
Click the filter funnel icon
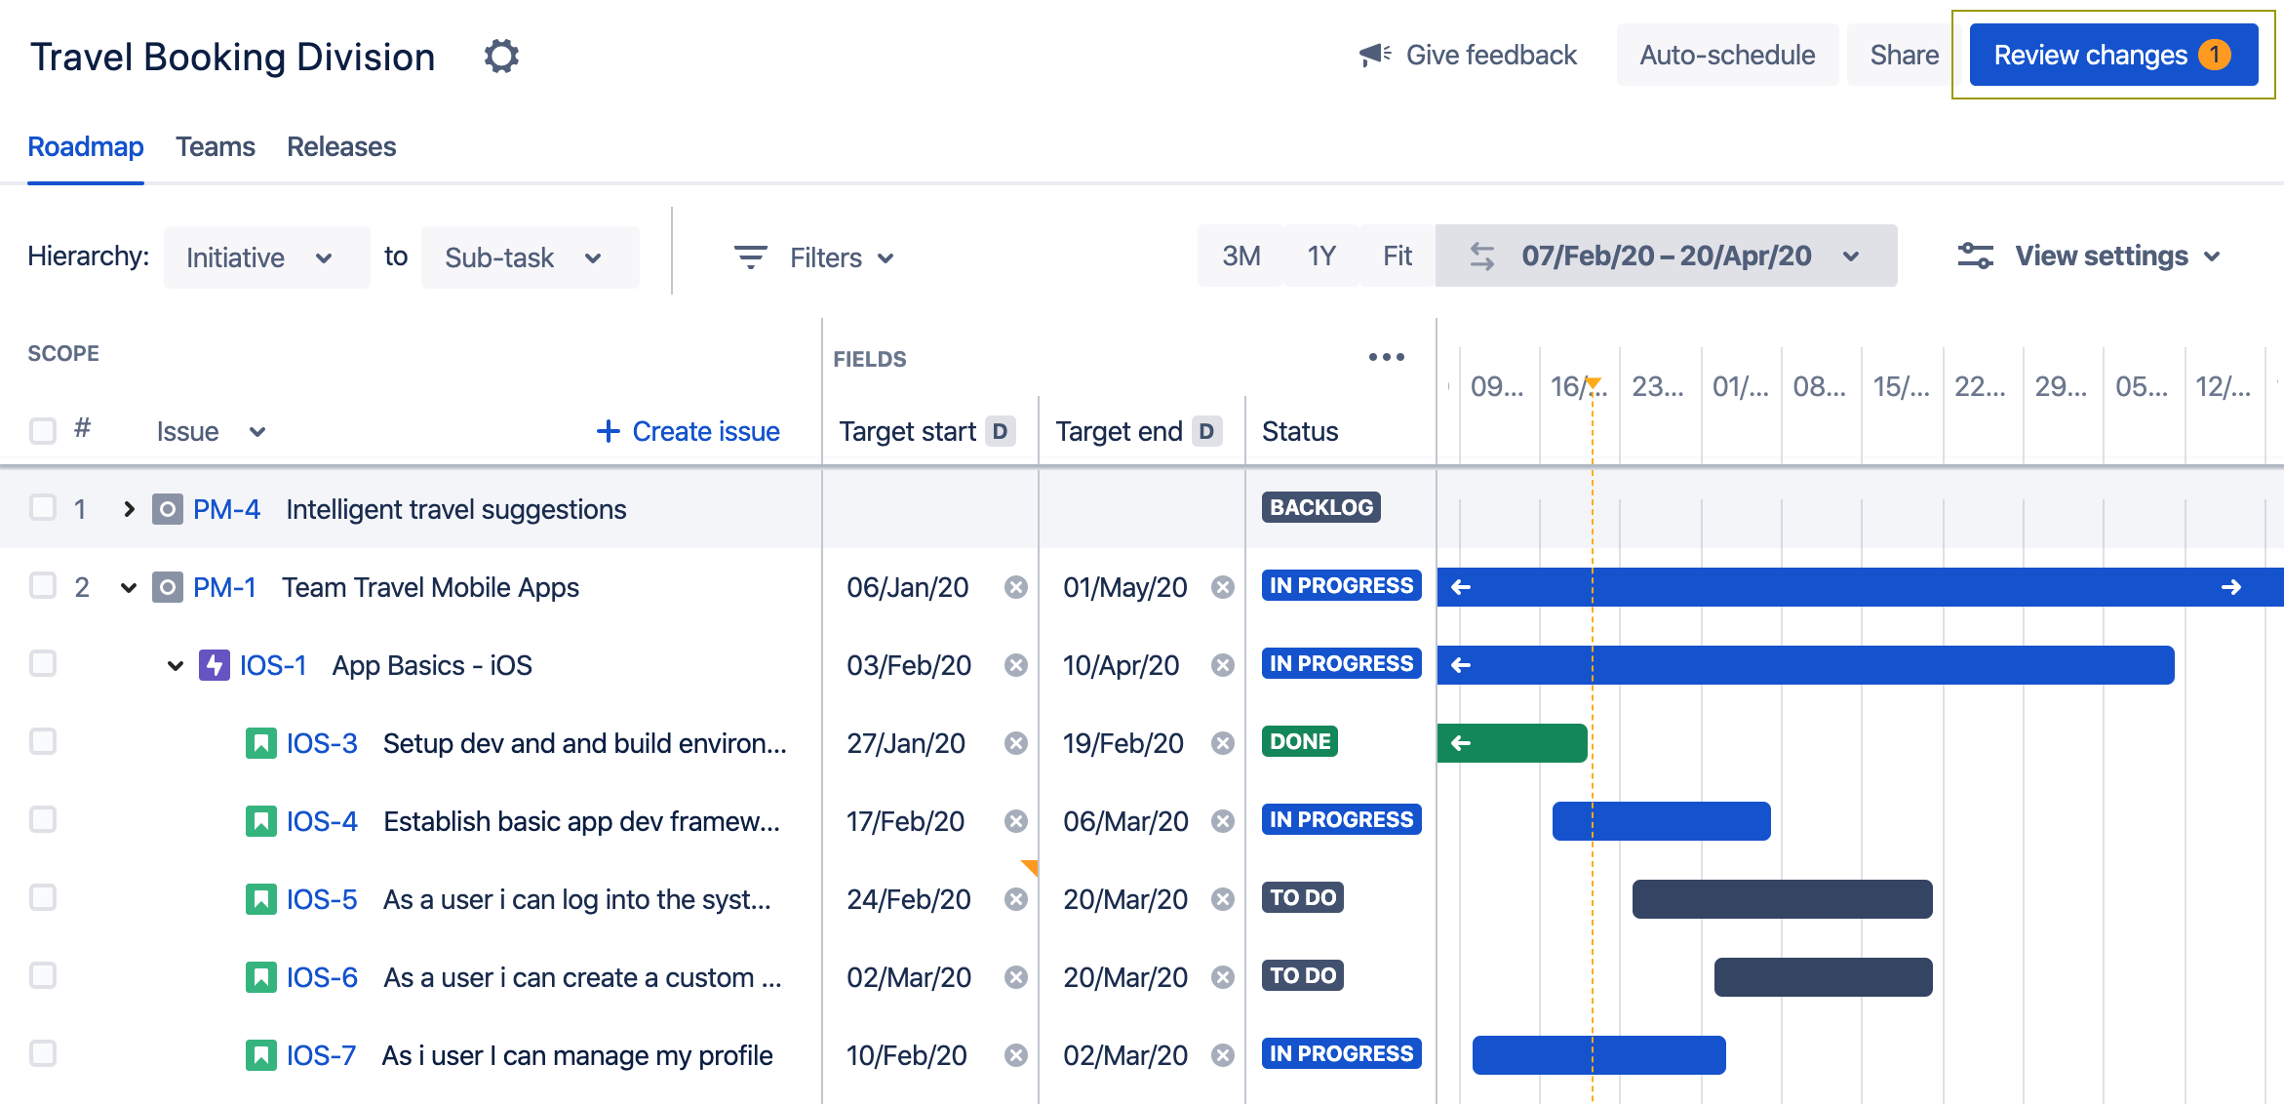(750, 256)
